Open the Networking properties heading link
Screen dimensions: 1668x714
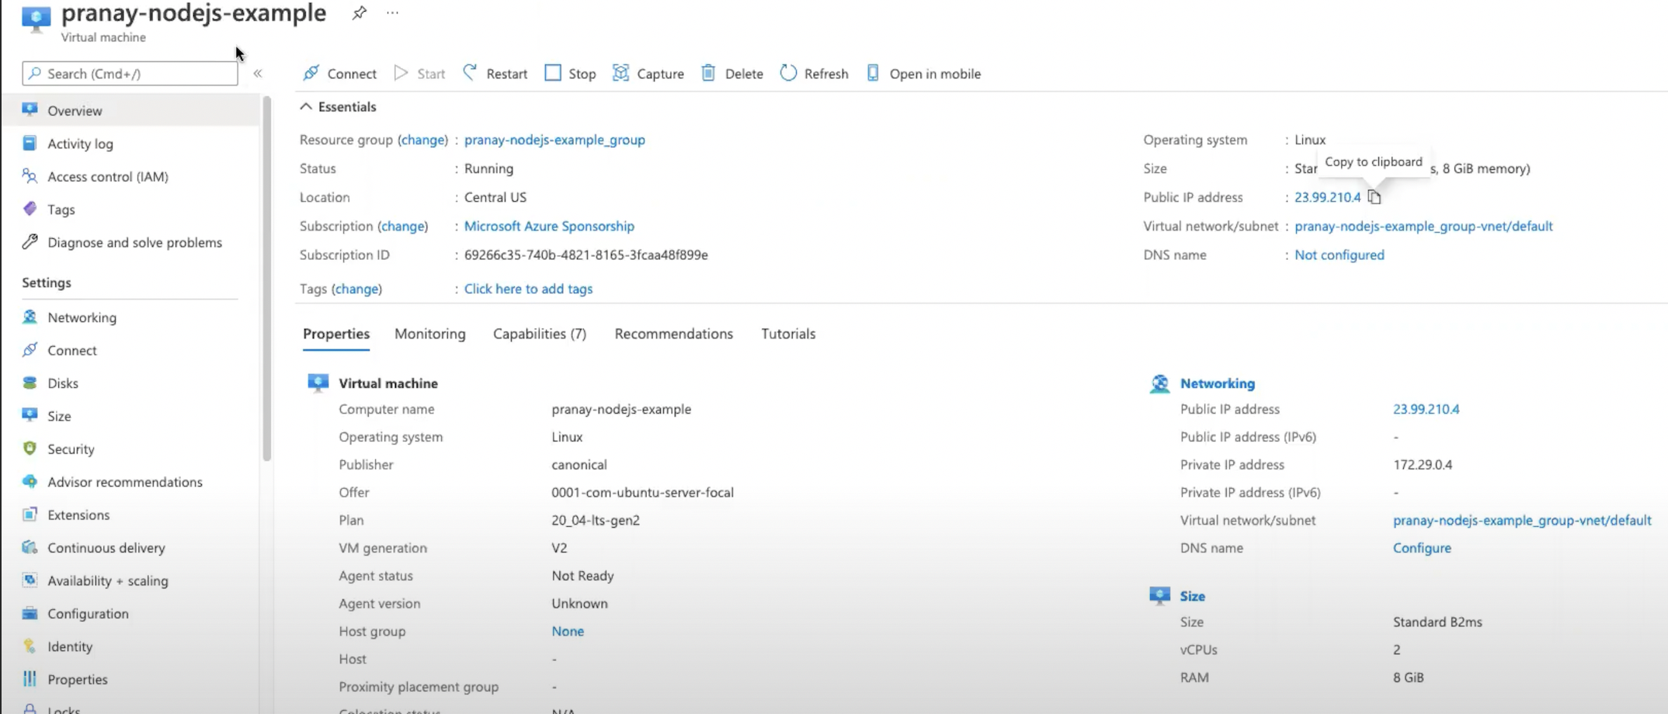1217,383
